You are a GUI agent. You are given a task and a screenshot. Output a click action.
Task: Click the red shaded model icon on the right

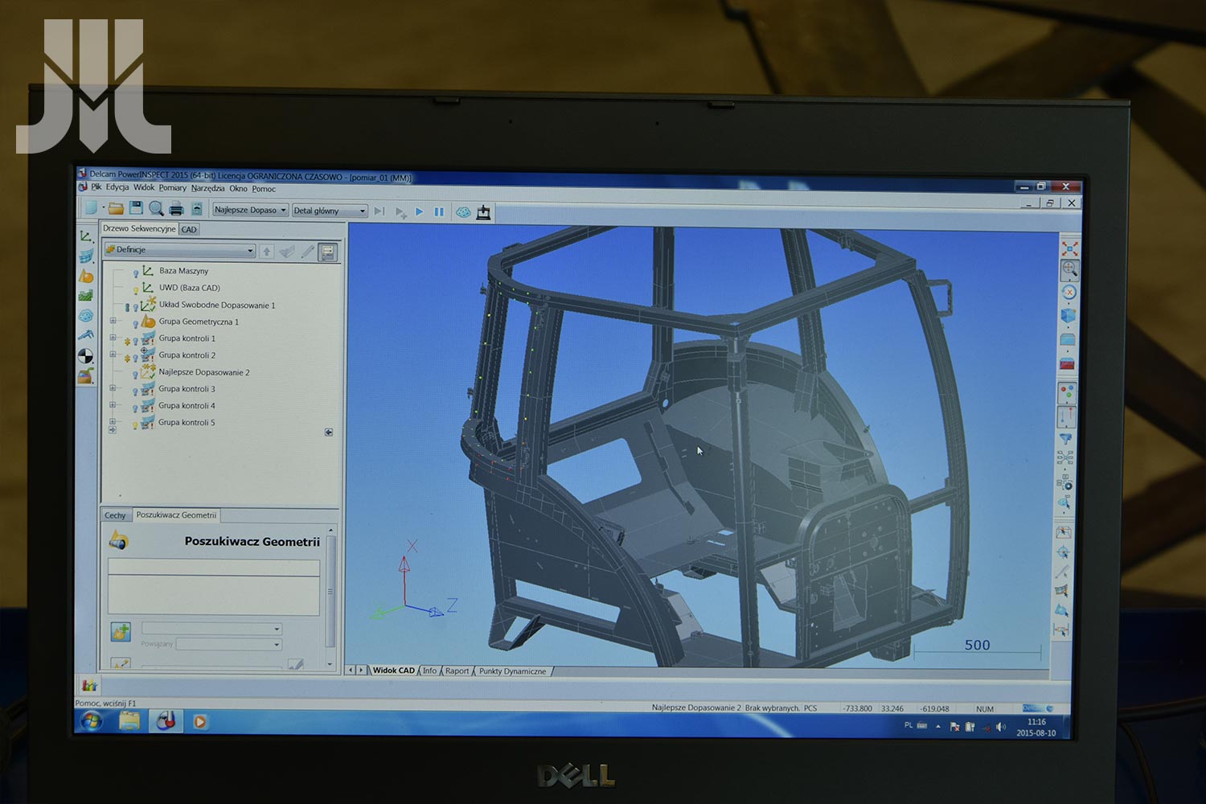point(1068,363)
